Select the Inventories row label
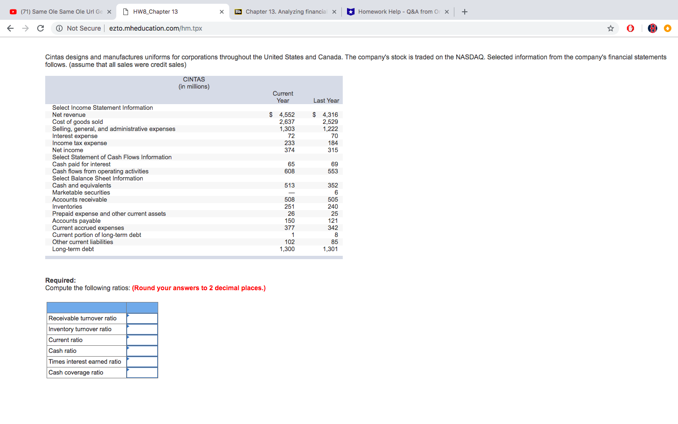This screenshot has height=424, width=678. [x=67, y=207]
